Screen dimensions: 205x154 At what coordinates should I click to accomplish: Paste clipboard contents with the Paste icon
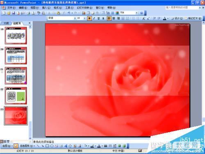point(59,13)
